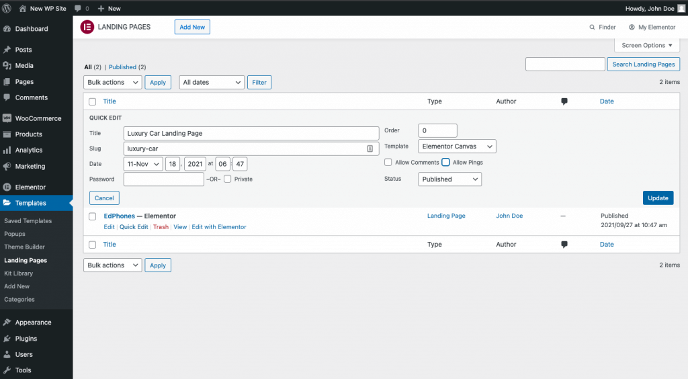Open Theme Builder in the sidebar
The width and height of the screenshot is (688, 379).
point(25,247)
